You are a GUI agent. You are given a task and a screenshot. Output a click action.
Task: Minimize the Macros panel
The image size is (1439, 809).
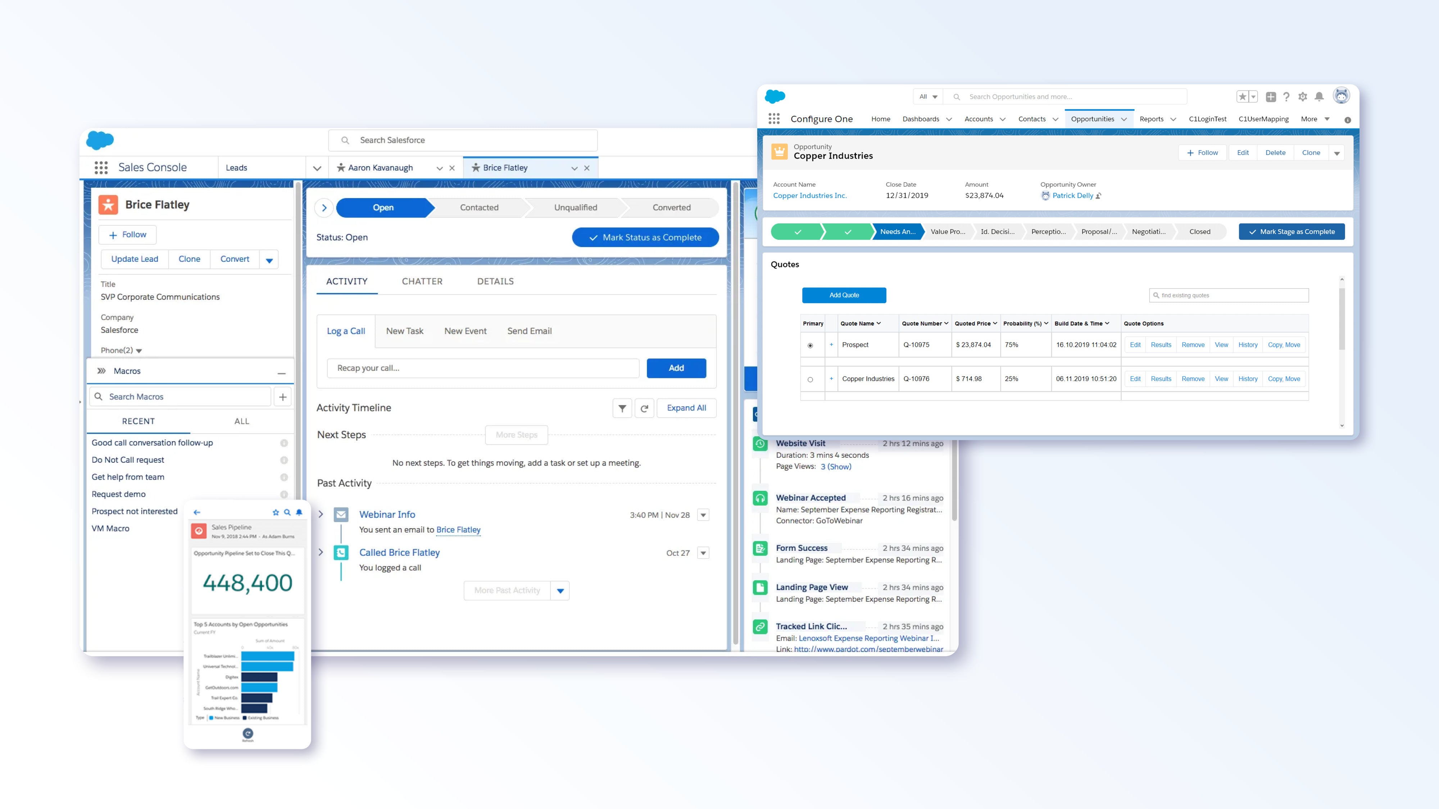(282, 372)
